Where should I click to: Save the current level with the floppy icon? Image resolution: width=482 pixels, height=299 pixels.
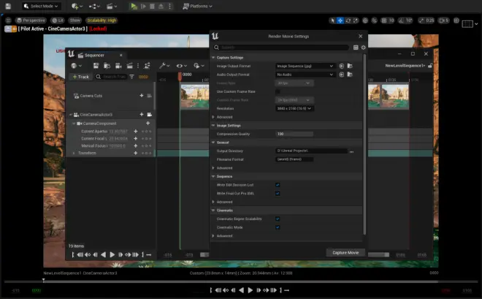point(8,6)
